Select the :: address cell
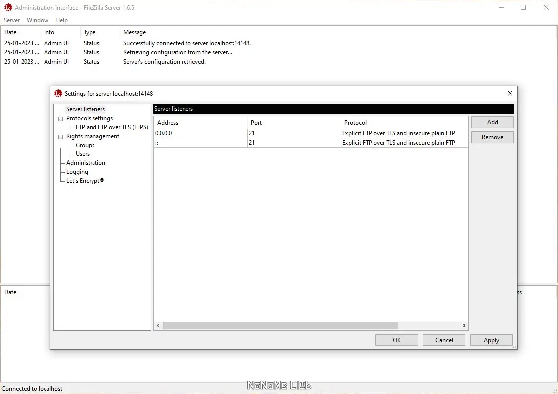Viewport: 558px width, 394px height. click(x=201, y=143)
